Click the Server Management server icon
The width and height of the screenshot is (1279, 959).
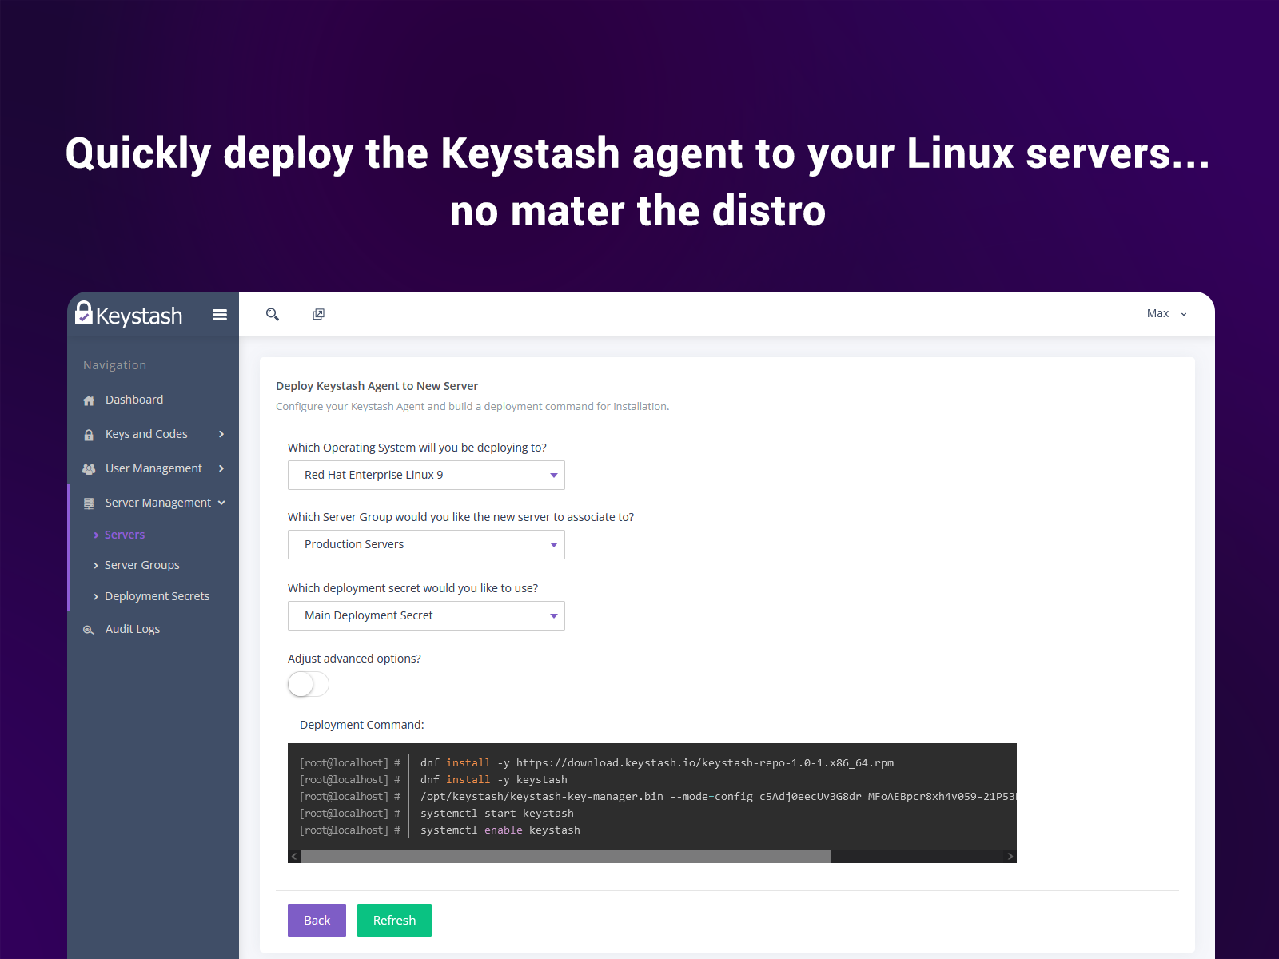pyautogui.click(x=89, y=503)
